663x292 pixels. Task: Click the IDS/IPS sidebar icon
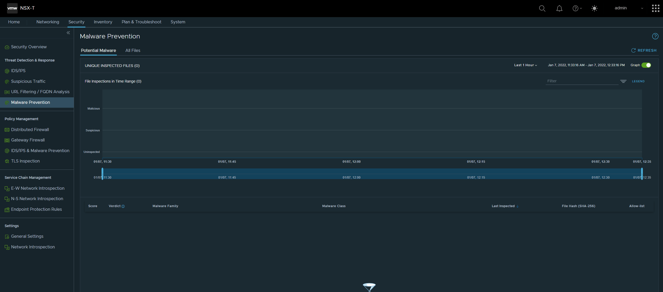(x=7, y=71)
